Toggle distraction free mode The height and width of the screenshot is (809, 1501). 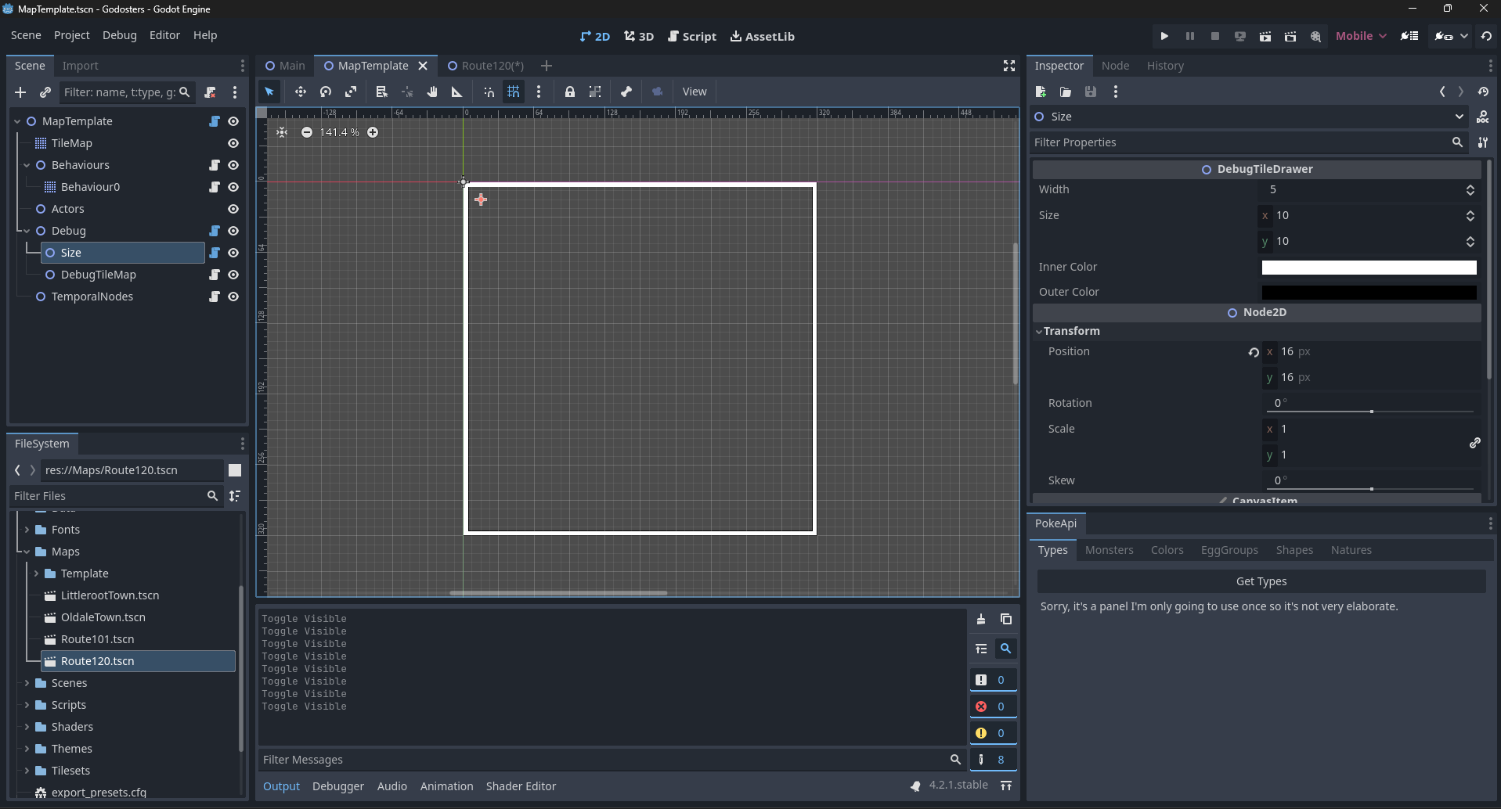(1009, 66)
